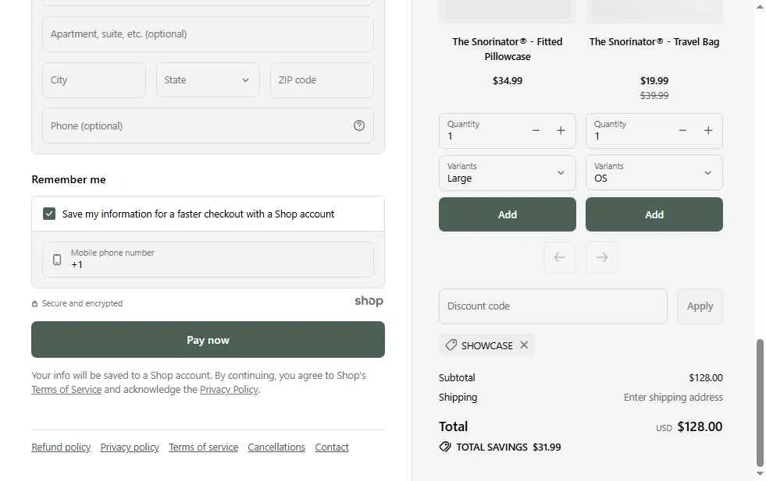
Task: Go to previous recommended products with left arrow
Action: [x=560, y=257]
